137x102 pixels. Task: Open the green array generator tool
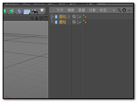(x=12, y=11)
